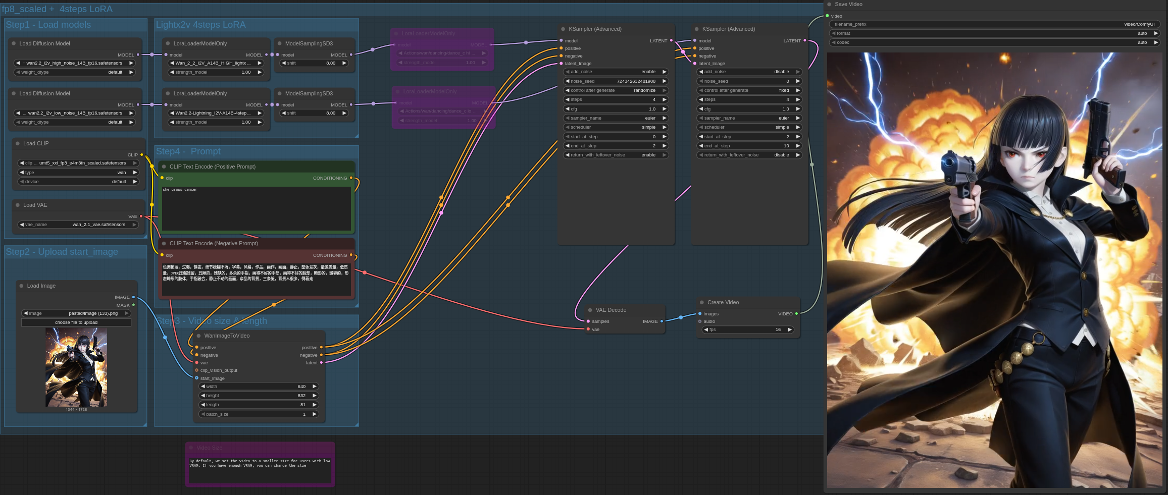Open control after generate dropdown set to randomize
The width and height of the screenshot is (1168, 495).
[616, 90]
